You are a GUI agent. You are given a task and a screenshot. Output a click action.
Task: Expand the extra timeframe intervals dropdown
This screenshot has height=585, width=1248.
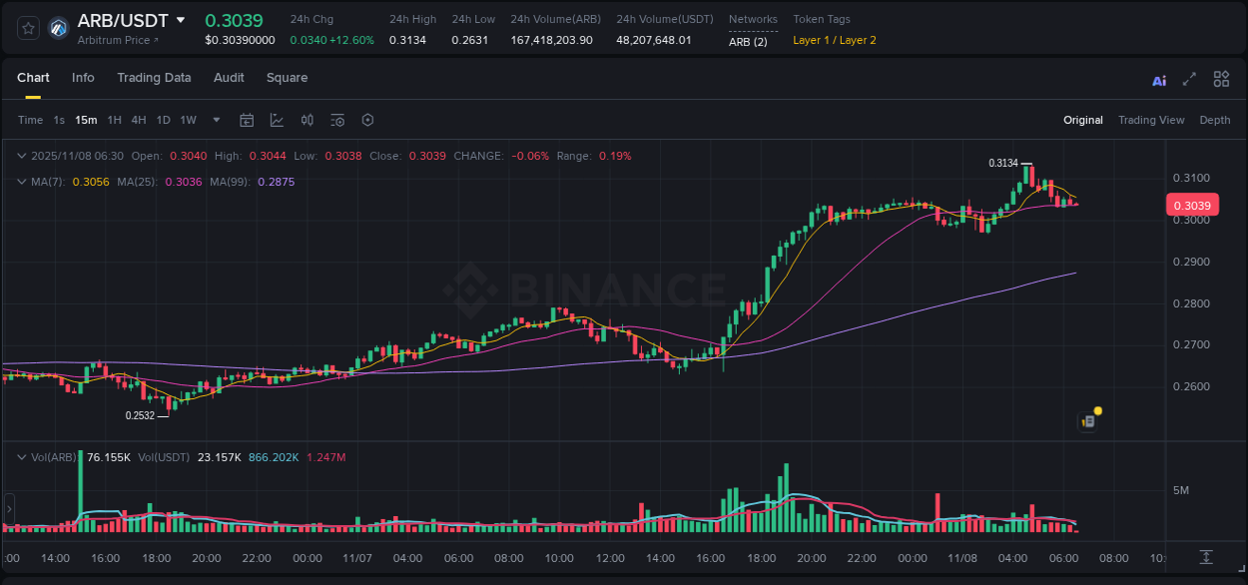point(215,120)
